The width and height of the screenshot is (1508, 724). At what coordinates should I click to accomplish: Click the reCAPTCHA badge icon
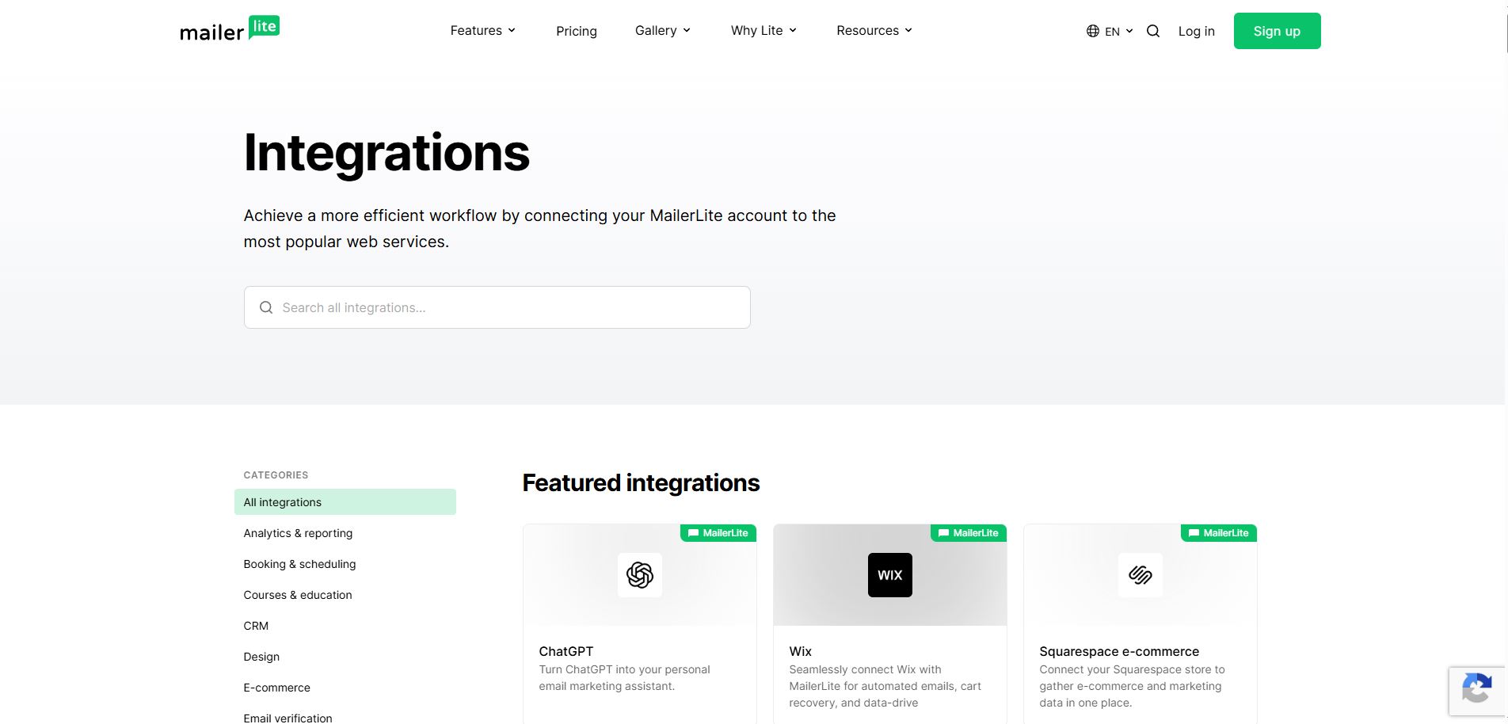(x=1477, y=690)
